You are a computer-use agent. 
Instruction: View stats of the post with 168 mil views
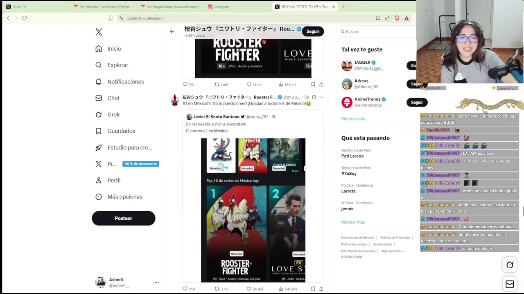(x=287, y=85)
